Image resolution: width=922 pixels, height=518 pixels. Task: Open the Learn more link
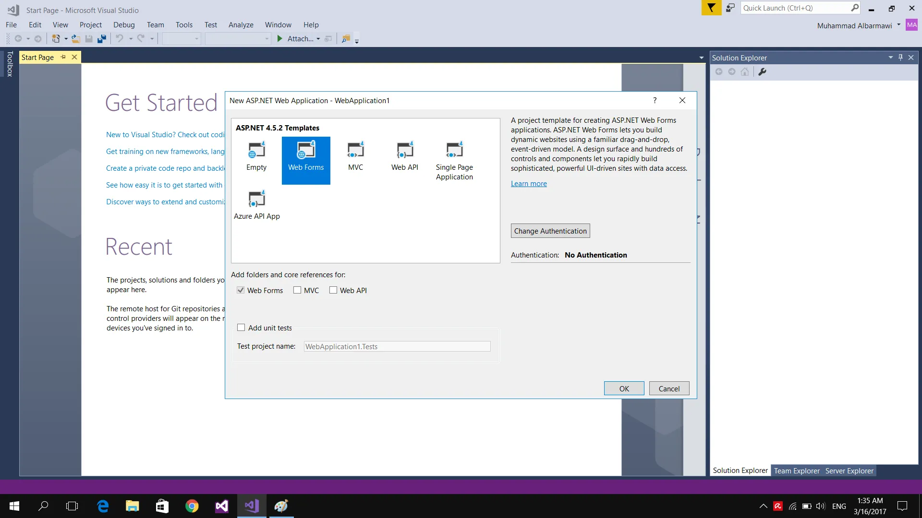529,184
